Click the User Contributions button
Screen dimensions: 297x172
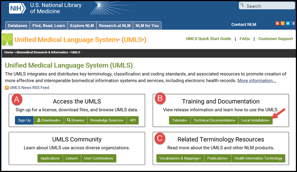click(x=98, y=158)
